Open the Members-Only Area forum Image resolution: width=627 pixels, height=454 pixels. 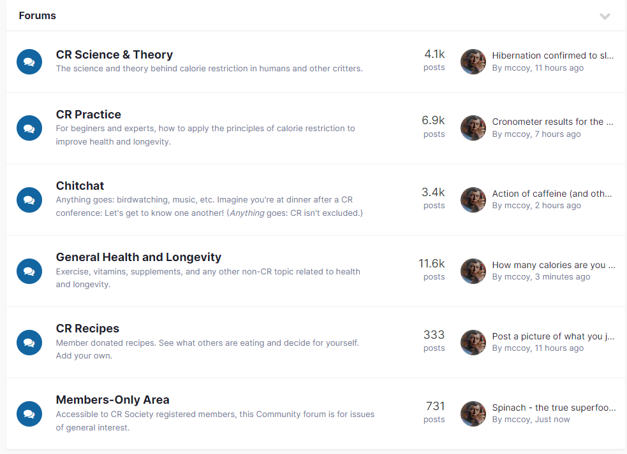113,400
